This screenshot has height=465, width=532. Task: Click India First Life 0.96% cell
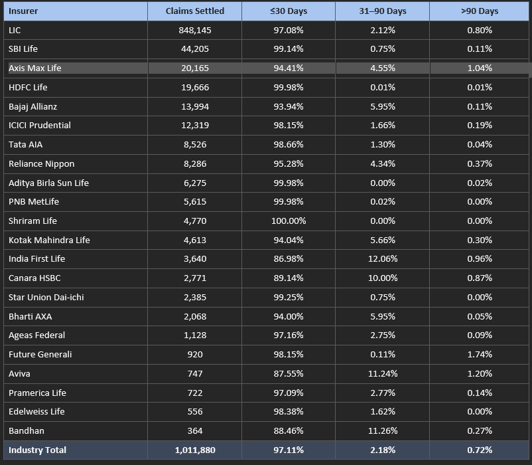point(480,259)
